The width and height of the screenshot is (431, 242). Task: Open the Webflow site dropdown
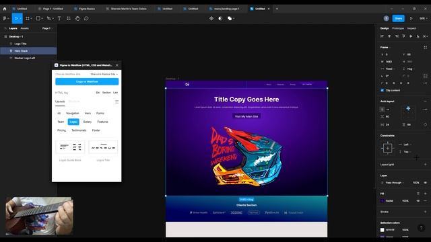(x=104, y=74)
